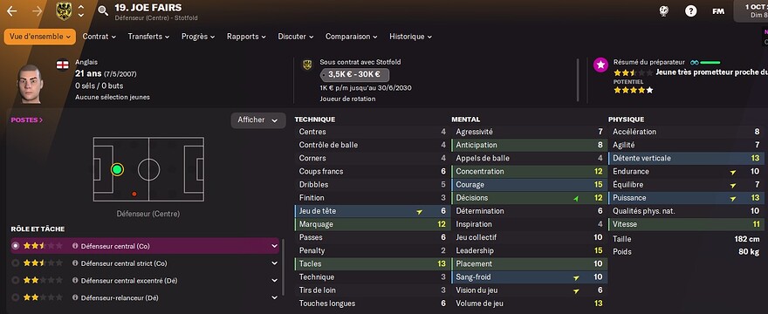The image size is (768, 314).
Task: Open the Afficher dropdown
Action: (258, 120)
